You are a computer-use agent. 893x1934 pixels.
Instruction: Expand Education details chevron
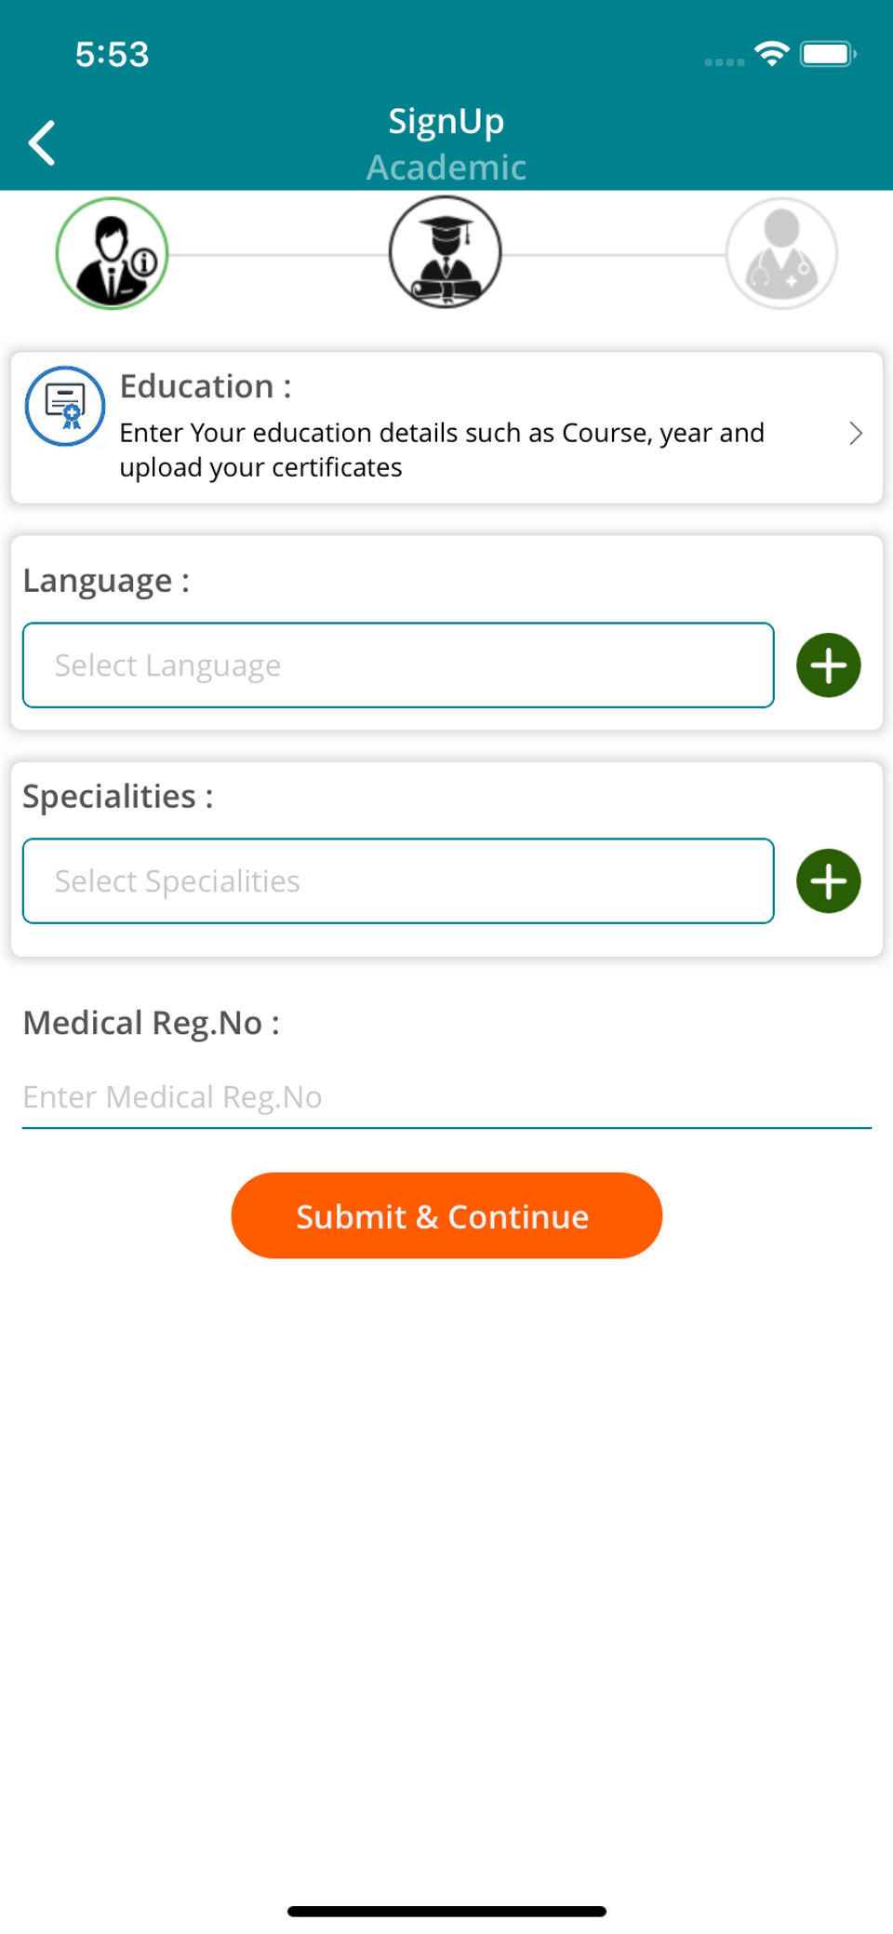coord(856,433)
